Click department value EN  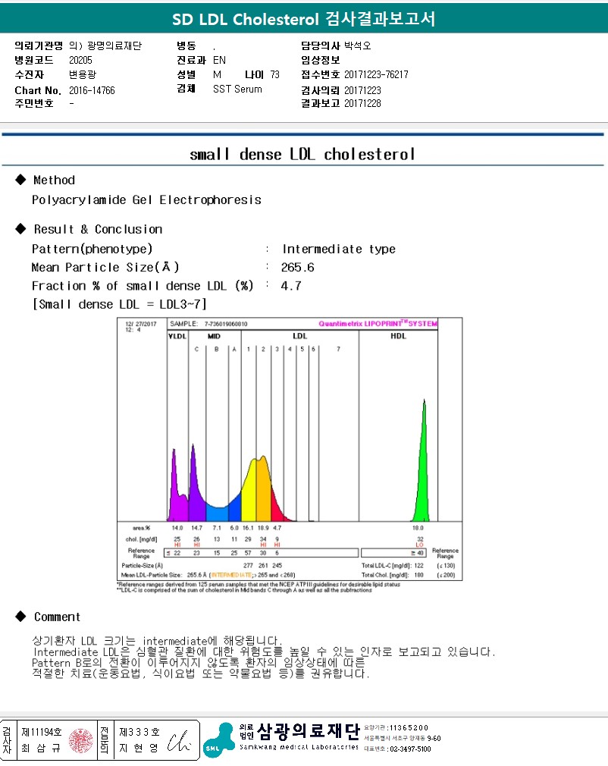[x=219, y=60]
